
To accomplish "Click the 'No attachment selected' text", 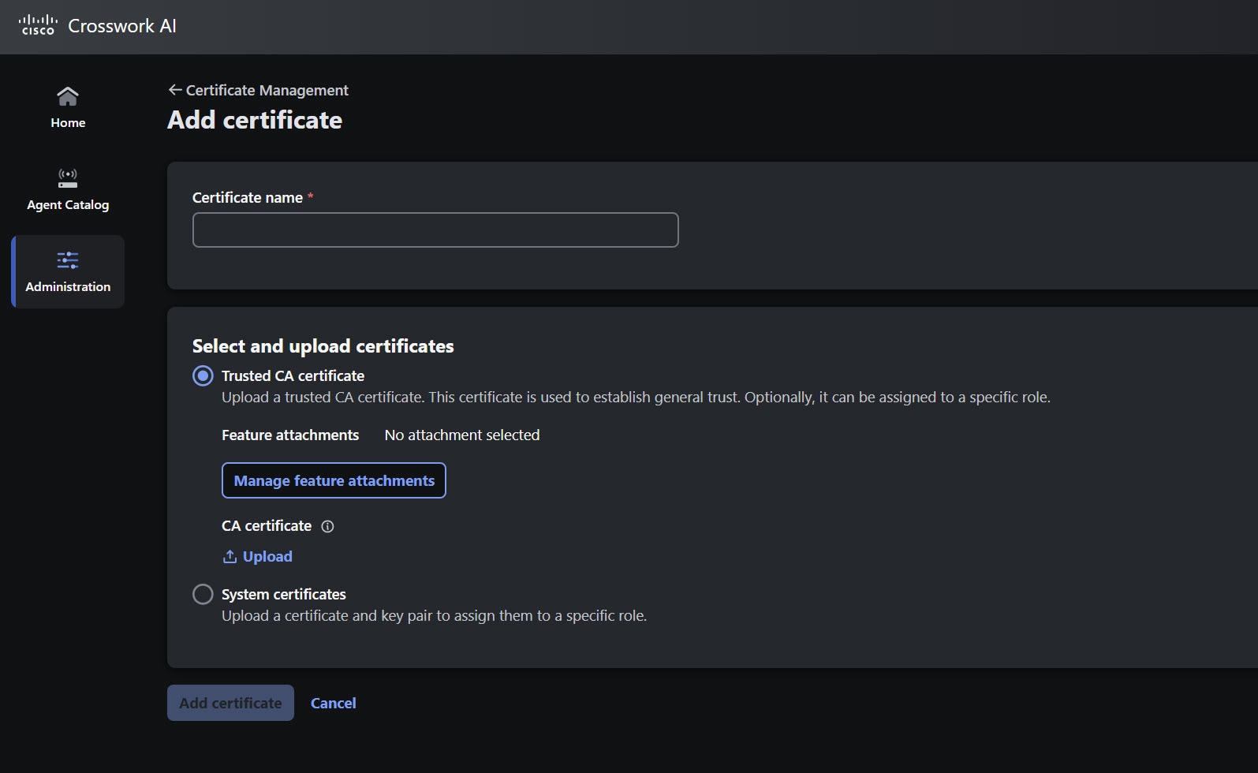I will (462, 435).
